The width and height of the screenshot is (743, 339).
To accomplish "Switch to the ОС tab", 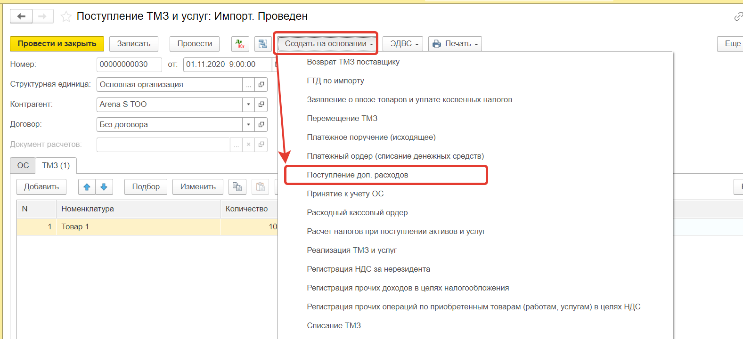I will (23, 166).
